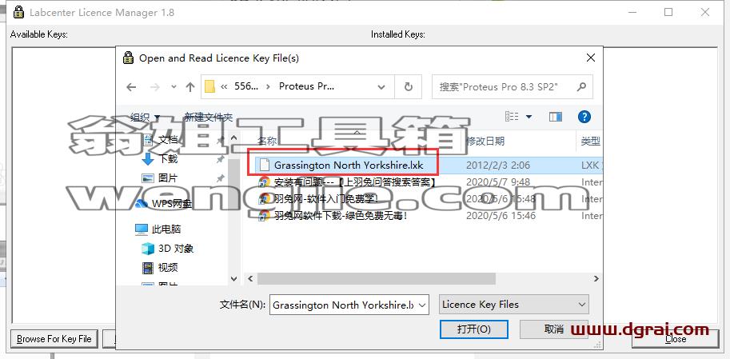Select 羽兔网-软件入门免费学 file

click(x=319, y=199)
